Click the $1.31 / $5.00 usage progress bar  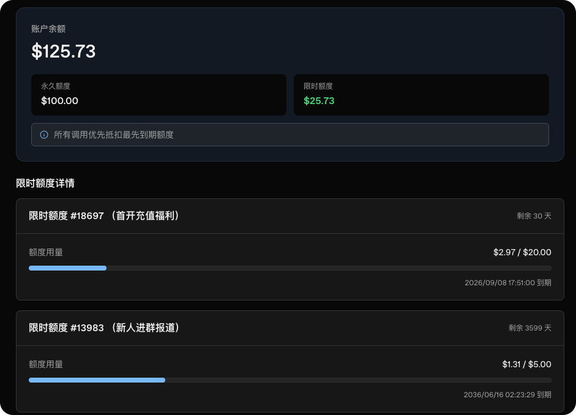[x=290, y=380]
